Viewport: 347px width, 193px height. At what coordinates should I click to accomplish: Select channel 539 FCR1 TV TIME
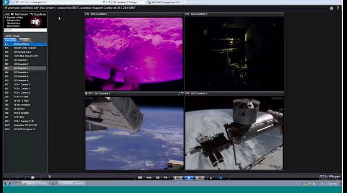pyautogui.click(x=25, y=97)
